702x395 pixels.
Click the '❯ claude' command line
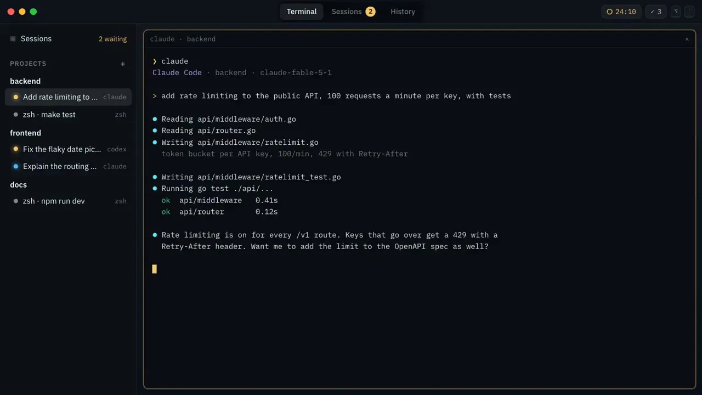tap(170, 61)
